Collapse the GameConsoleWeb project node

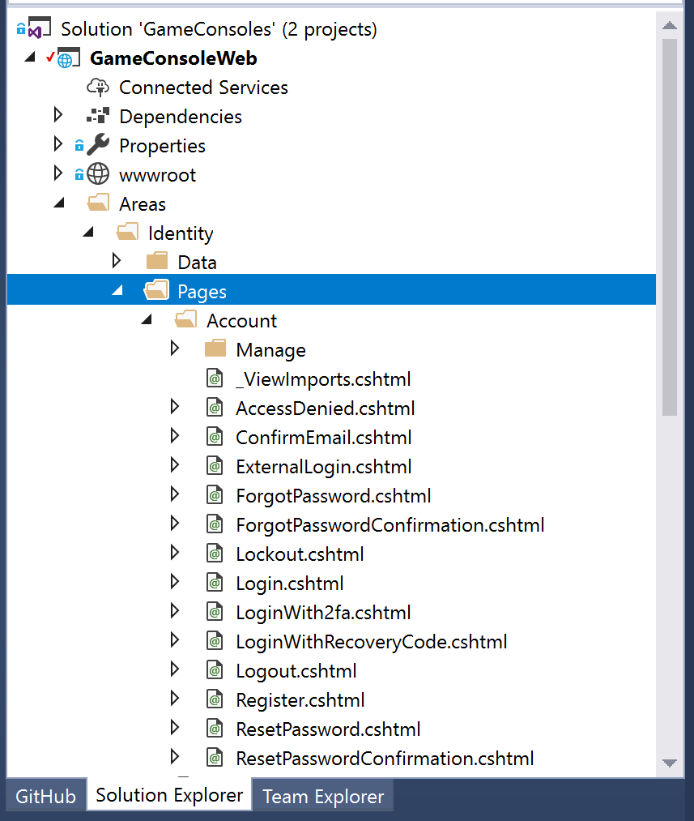click(30, 57)
